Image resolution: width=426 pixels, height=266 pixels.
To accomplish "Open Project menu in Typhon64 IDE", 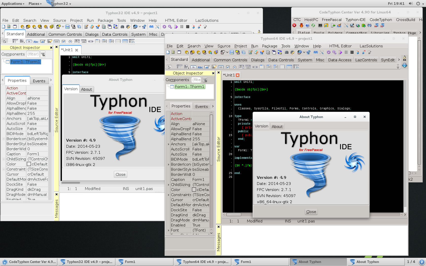I will [241, 46].
